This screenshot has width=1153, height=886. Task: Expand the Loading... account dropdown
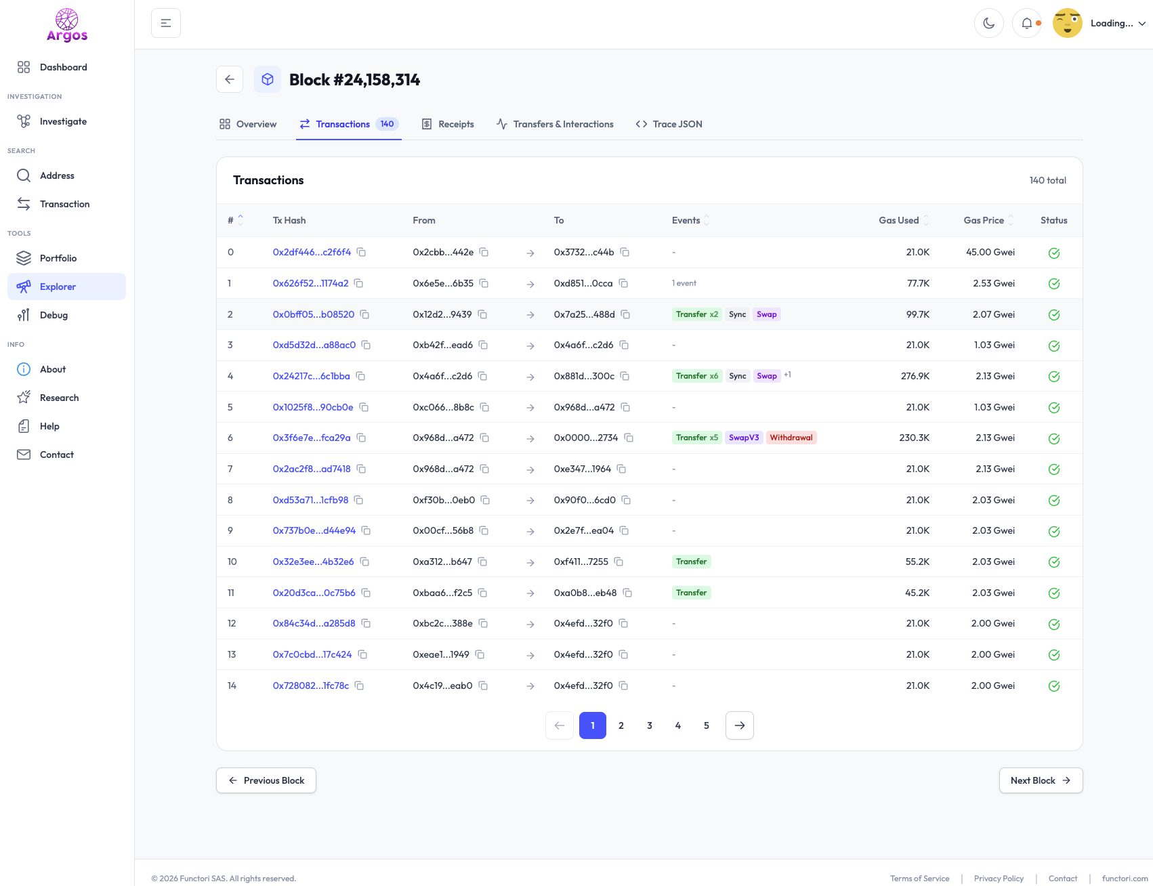click(x=1118, y=23)
